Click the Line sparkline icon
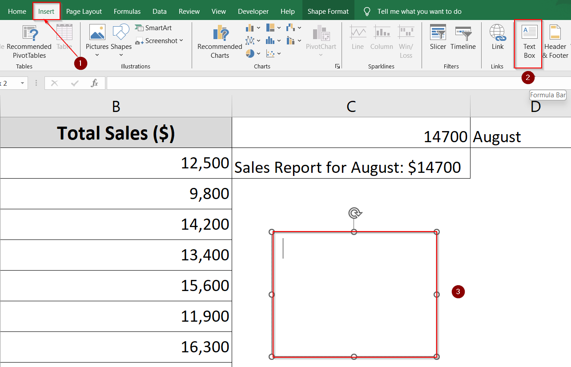Viewport: 571px width, 367px height. (x=358, y=32)
